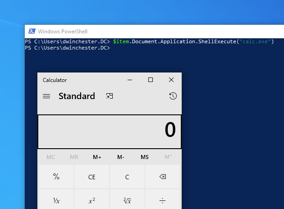
Task: Click the M+ memory add button
Action: click(x=97, y=157)
